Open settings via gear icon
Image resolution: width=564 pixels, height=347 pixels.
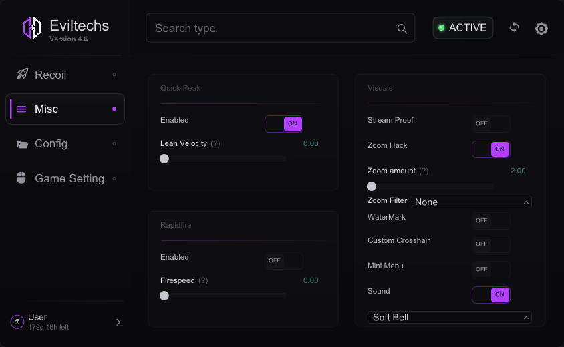(x=541, y=29)
